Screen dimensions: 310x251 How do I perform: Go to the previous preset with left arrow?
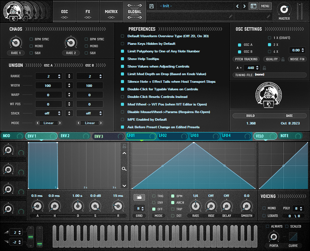238,6
